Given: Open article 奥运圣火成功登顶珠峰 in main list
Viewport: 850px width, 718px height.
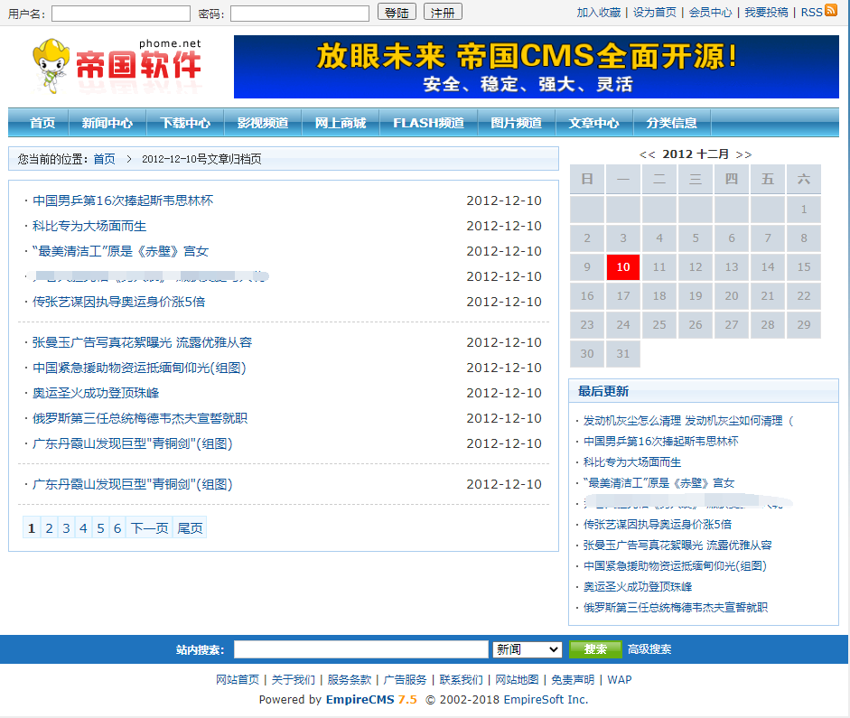Looking at the screenshot, I should click(x=96, y=393).
